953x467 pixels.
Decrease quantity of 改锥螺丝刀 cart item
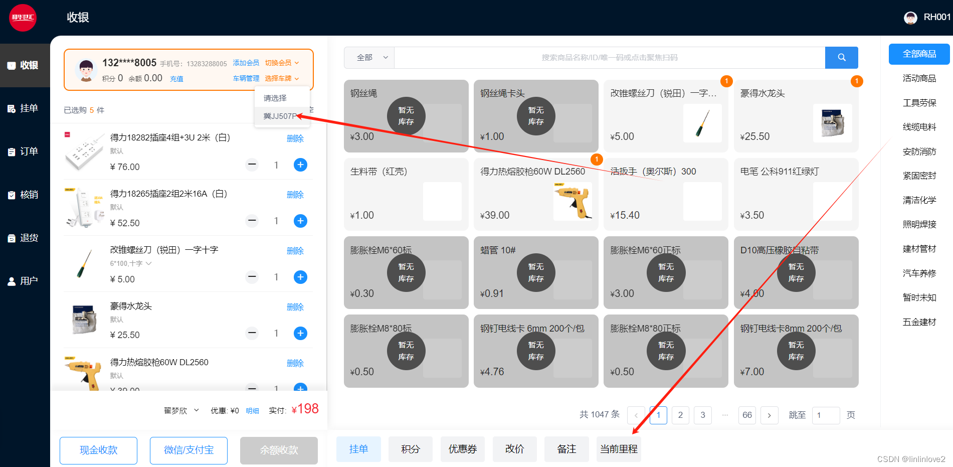tap(252, 277)
